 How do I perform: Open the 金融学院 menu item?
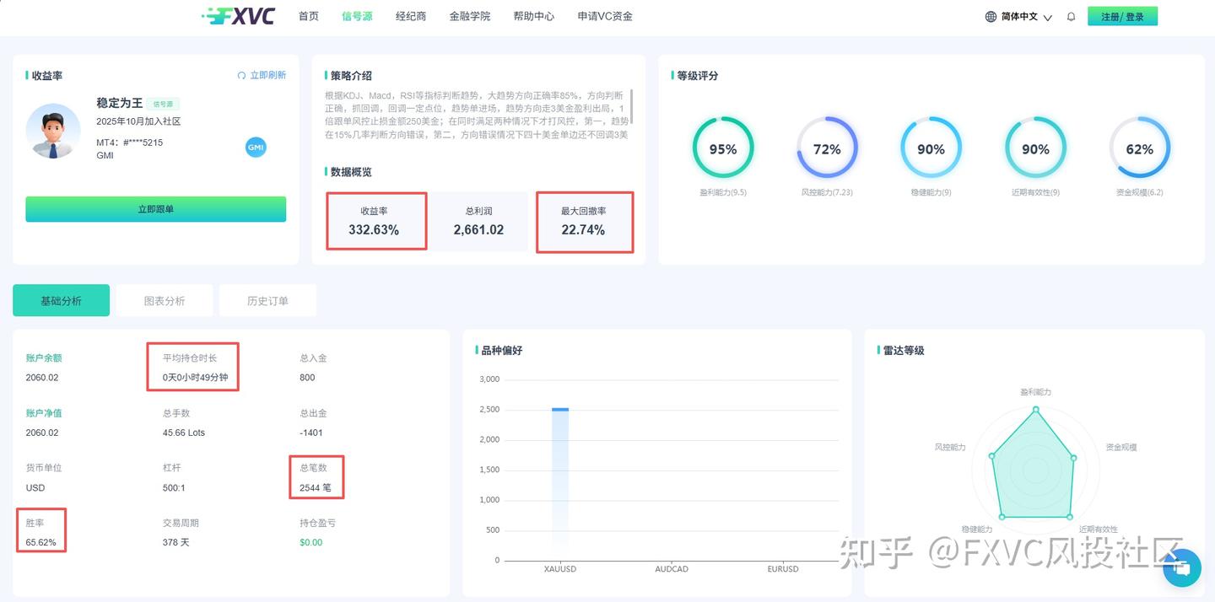pos(470,16)
